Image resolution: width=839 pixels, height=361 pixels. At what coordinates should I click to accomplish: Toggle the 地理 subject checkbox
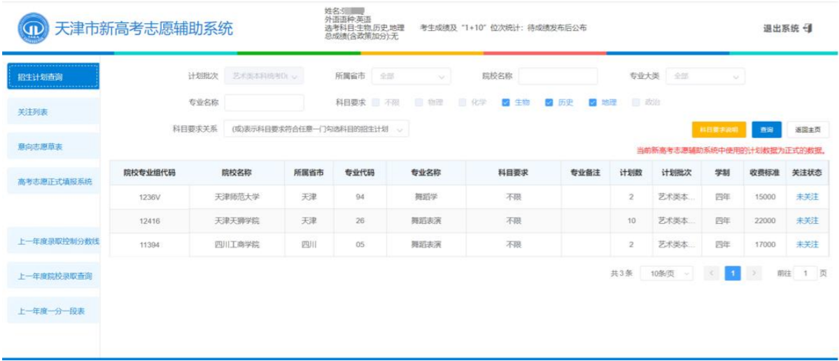(592, 102)
